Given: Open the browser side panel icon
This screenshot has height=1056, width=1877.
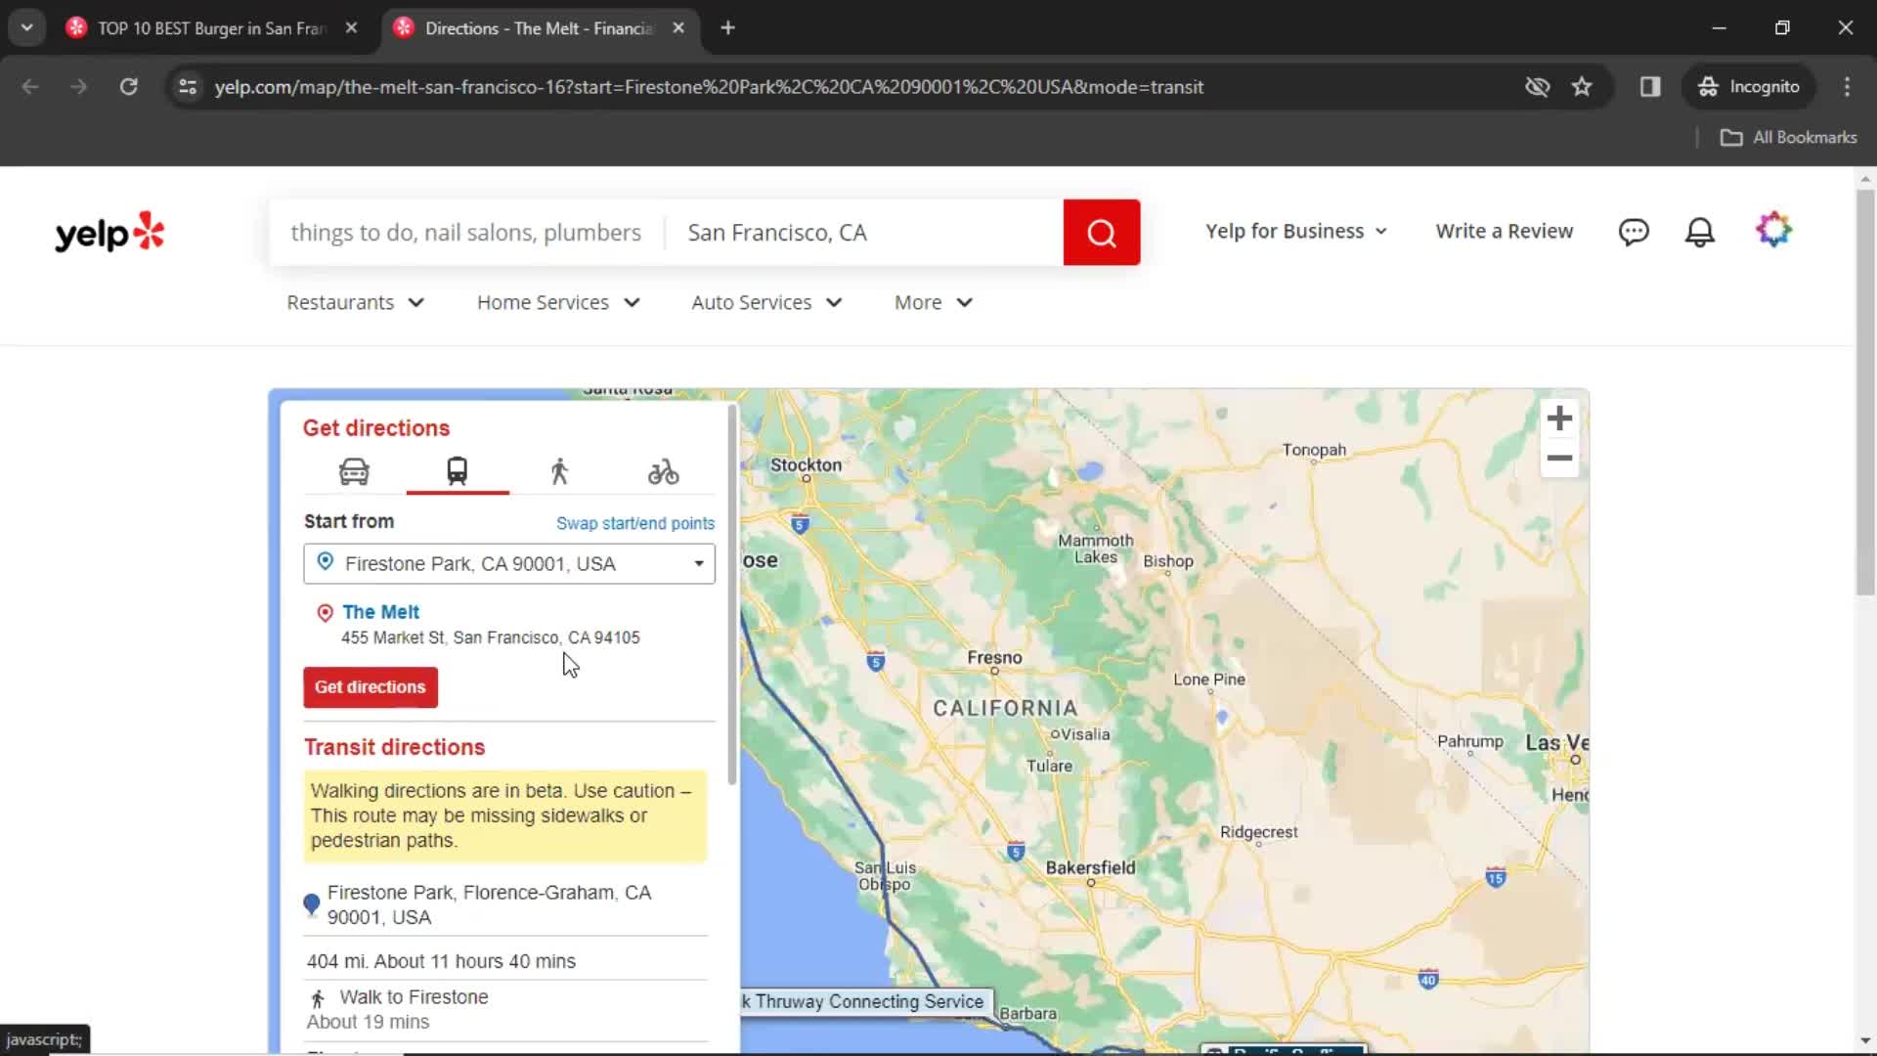Looking at the screenshot, I should tap(1650, 87).
